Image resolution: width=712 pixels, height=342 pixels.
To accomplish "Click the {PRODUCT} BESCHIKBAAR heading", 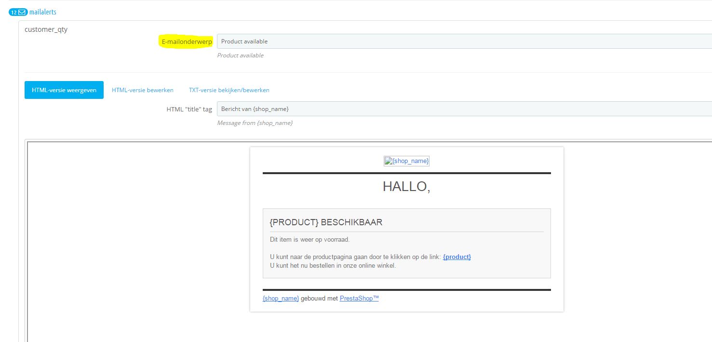I will pyautogui.click(x=326, y=222).
